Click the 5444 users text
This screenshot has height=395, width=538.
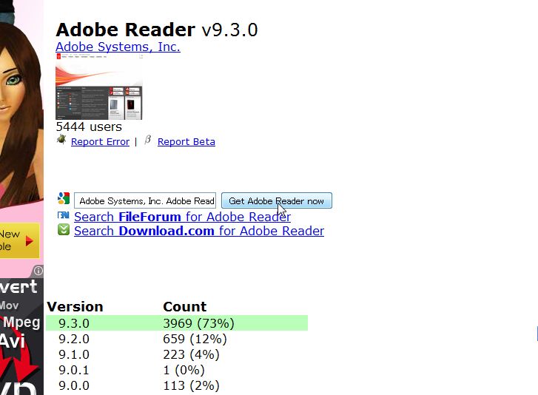click(x=89, y=127)
